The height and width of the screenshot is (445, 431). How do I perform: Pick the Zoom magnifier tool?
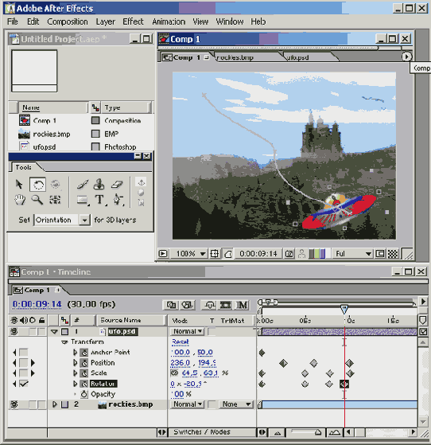pyautogui.click(x=37, y=200)
